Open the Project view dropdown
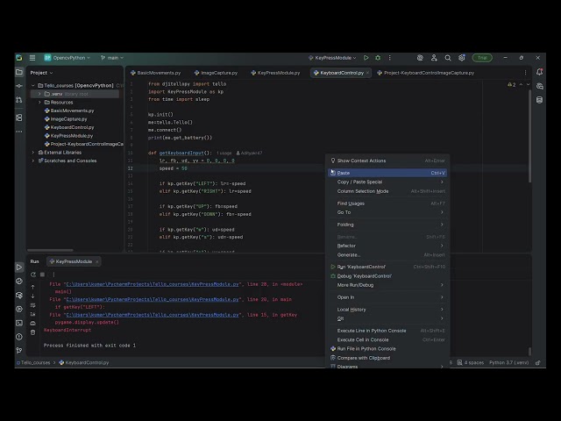 coord(41,73)
